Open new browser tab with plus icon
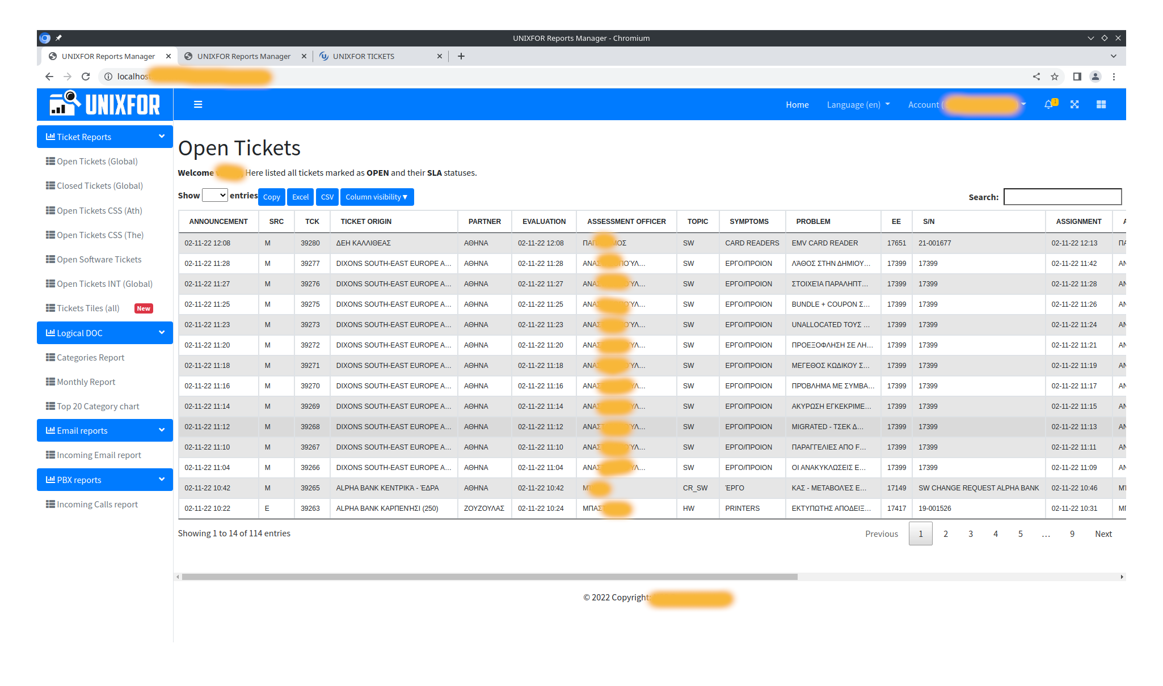The width and height of the screenshot is (1163, 686). click(x=461, y=56)
